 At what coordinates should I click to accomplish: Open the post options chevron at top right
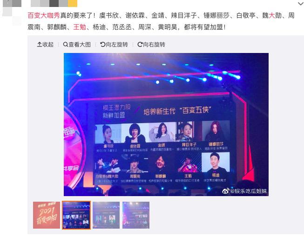pyautogui.click(x=301, y=4)
